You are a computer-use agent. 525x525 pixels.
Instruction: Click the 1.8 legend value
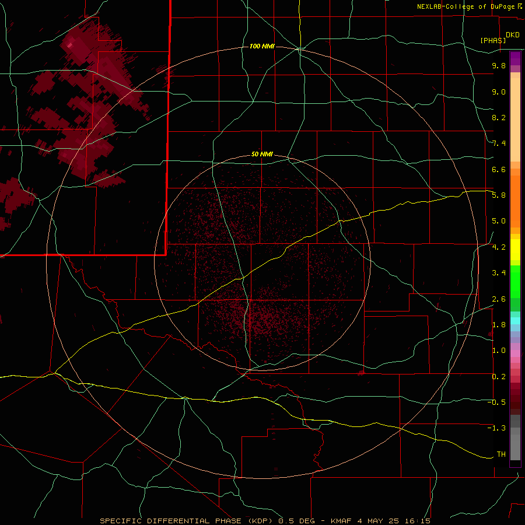tap(499, 325)
